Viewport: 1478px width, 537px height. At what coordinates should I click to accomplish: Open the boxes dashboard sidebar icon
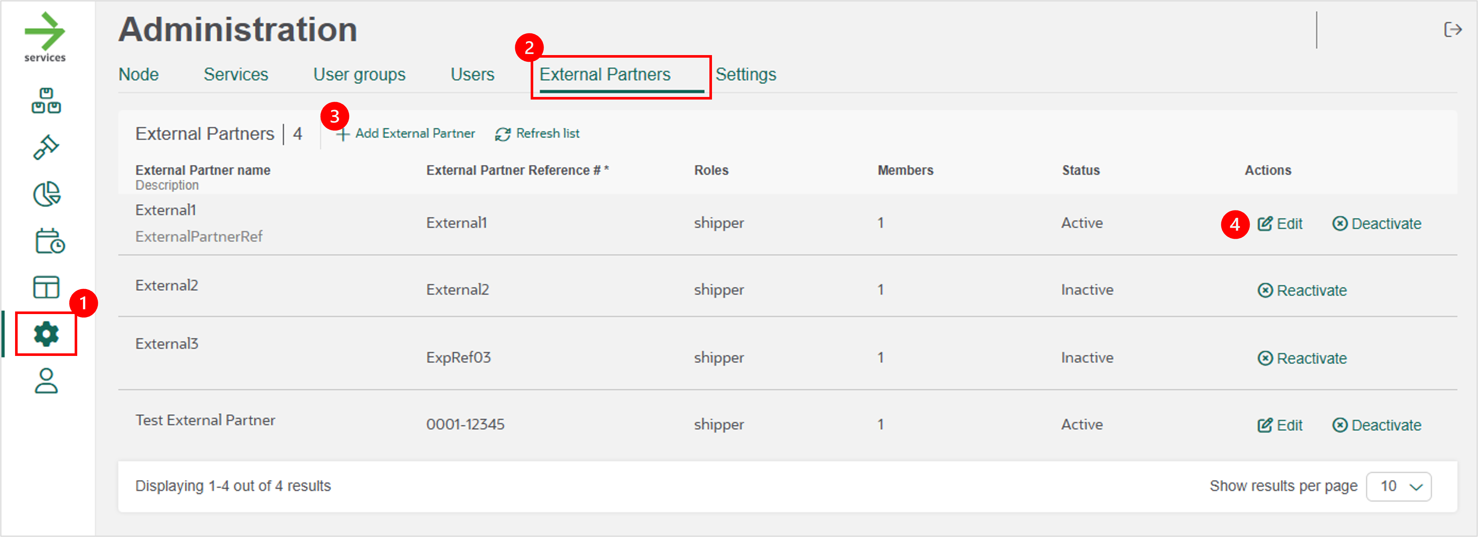tap(46, 101)
